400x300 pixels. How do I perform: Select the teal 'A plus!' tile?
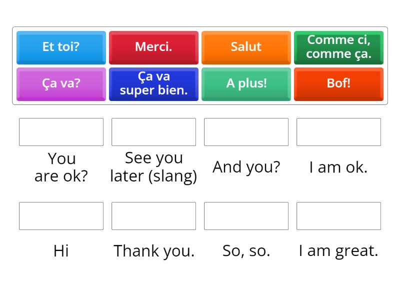(x=246, y=83)
